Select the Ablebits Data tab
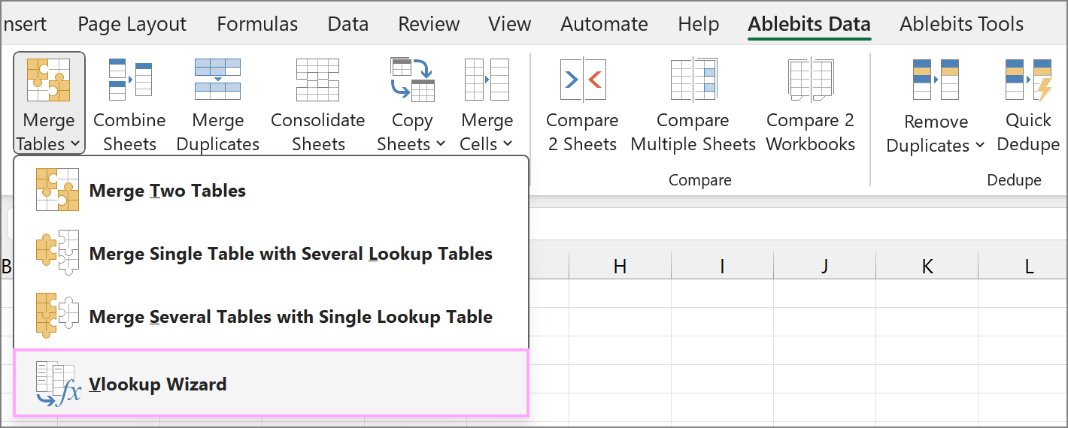This screenshot has width=1068, height=428. click(809, 24)
